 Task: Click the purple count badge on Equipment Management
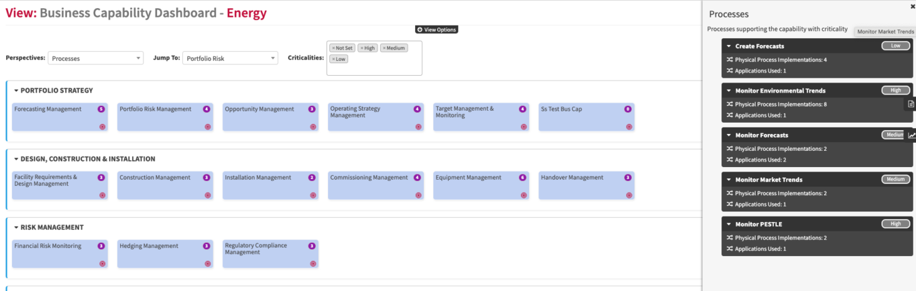point(522,178)
